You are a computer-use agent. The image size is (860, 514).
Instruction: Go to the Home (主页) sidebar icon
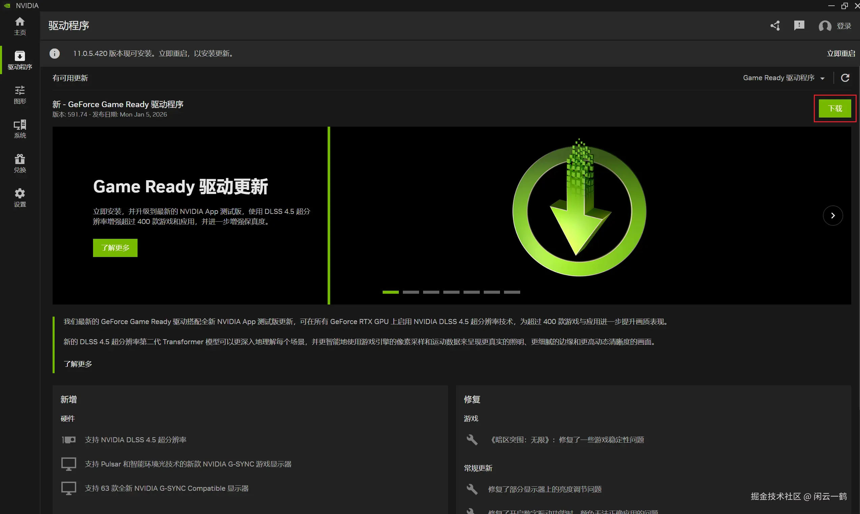pyautogui.click(x=20, y=26)
